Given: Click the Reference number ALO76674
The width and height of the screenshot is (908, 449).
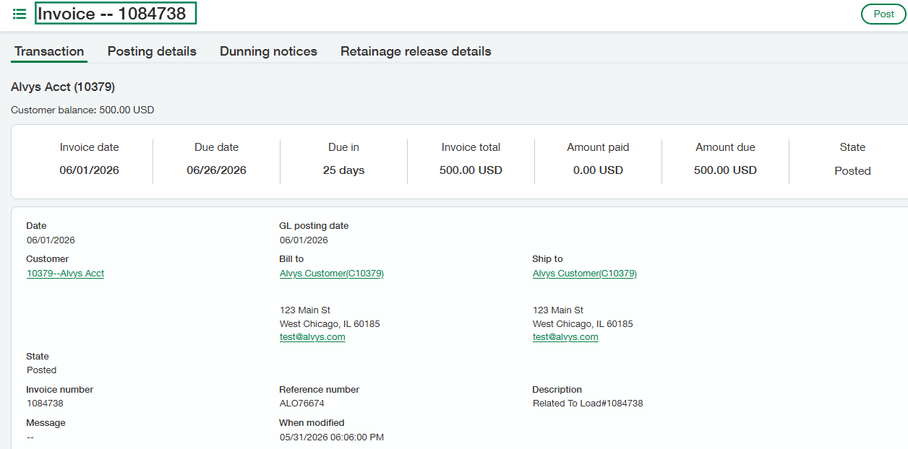Looking at the screenshot, I should pos(302,404).
